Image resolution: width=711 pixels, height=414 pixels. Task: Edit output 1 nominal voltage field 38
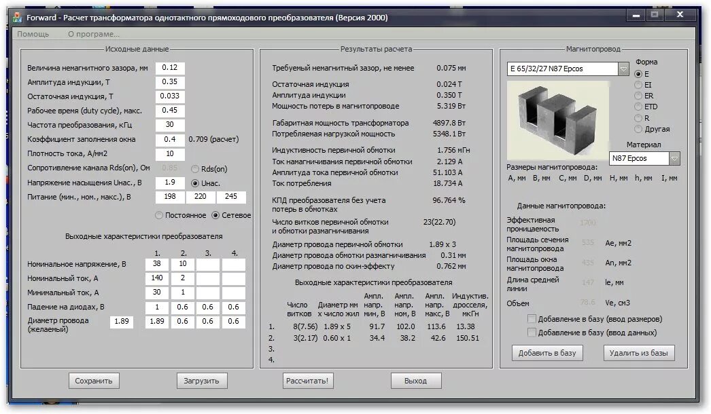(157, 264)
